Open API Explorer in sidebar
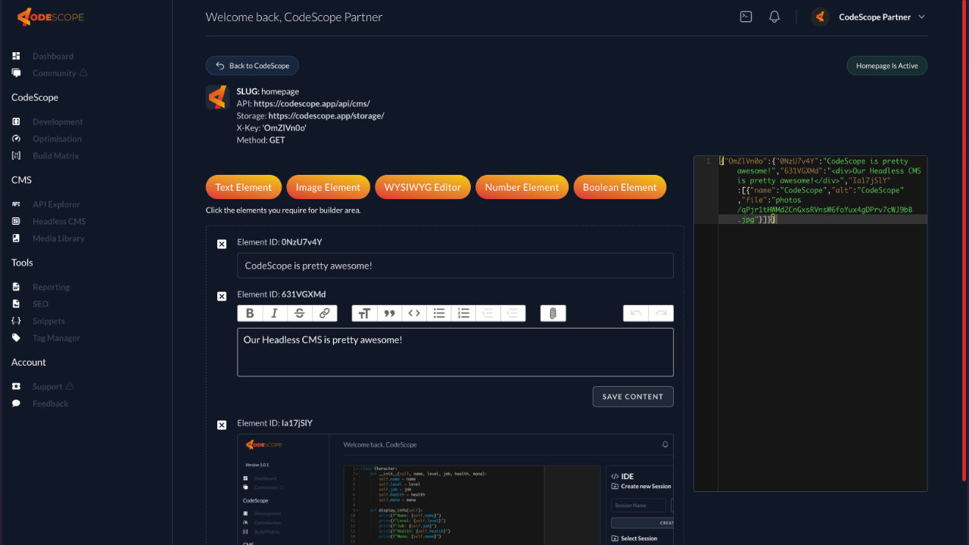This screenshot has height=545, width=969. coord(56,204)
